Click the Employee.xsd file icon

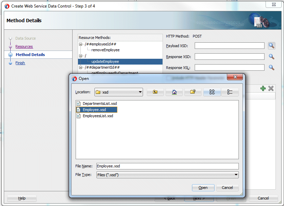point(78,110)
